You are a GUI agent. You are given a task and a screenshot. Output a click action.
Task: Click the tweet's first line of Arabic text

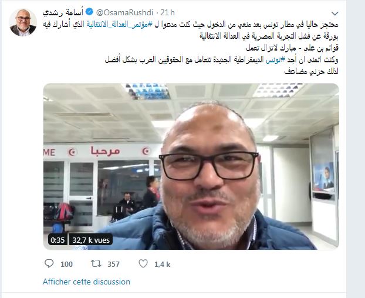pos(191,25)
